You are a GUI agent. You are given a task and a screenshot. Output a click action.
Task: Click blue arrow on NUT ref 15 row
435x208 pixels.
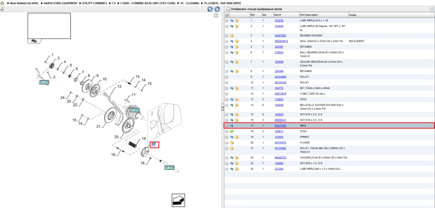point(231,114)
